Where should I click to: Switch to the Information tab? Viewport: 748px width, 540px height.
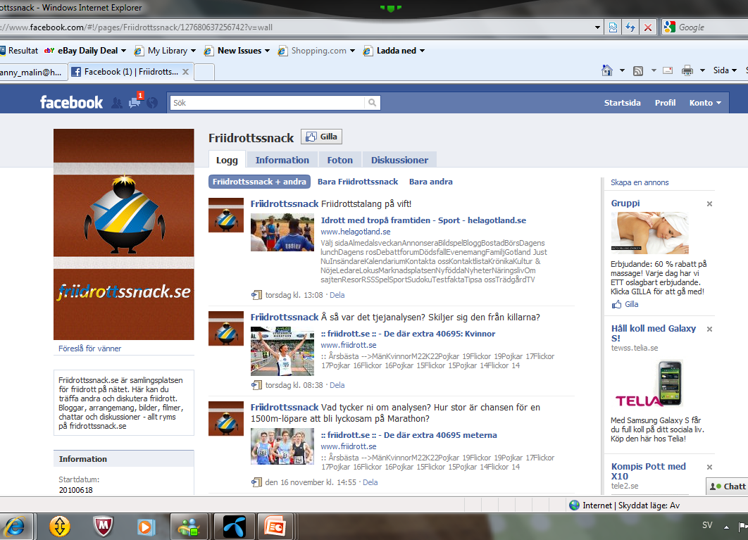pyautogui.click(x=282, y=160)
